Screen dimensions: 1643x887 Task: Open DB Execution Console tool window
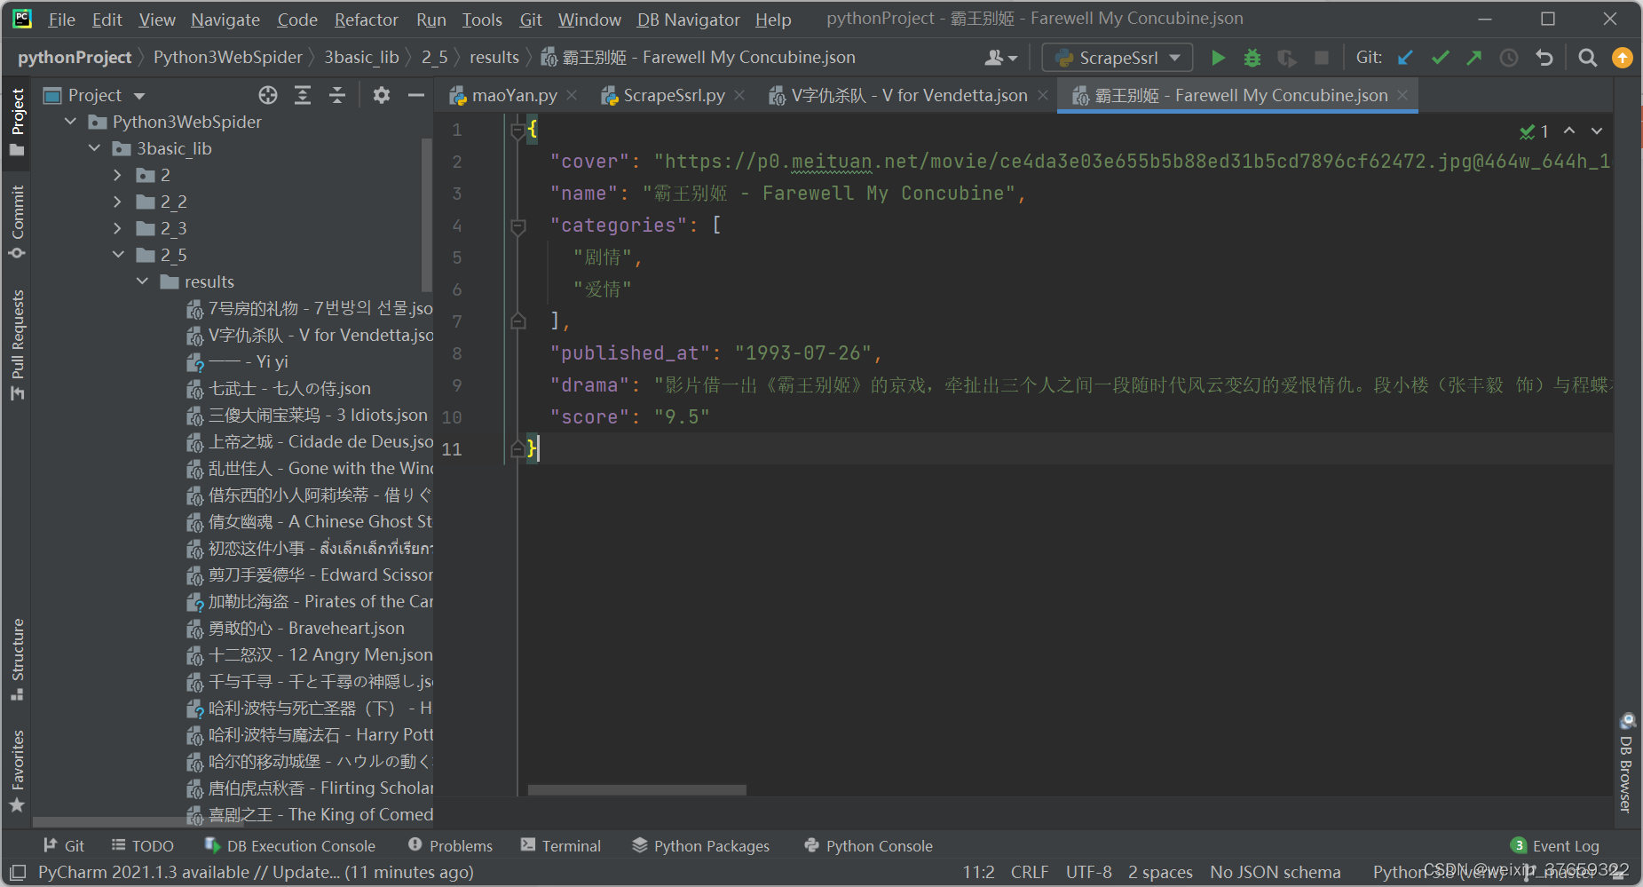pyautogui.click(x=290, y=846)
